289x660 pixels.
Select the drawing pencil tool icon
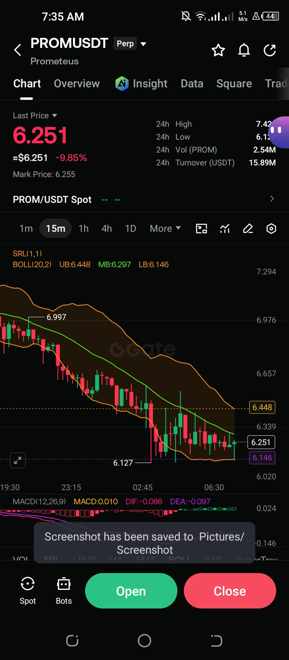pyautogui.click(x=248, y=229)
